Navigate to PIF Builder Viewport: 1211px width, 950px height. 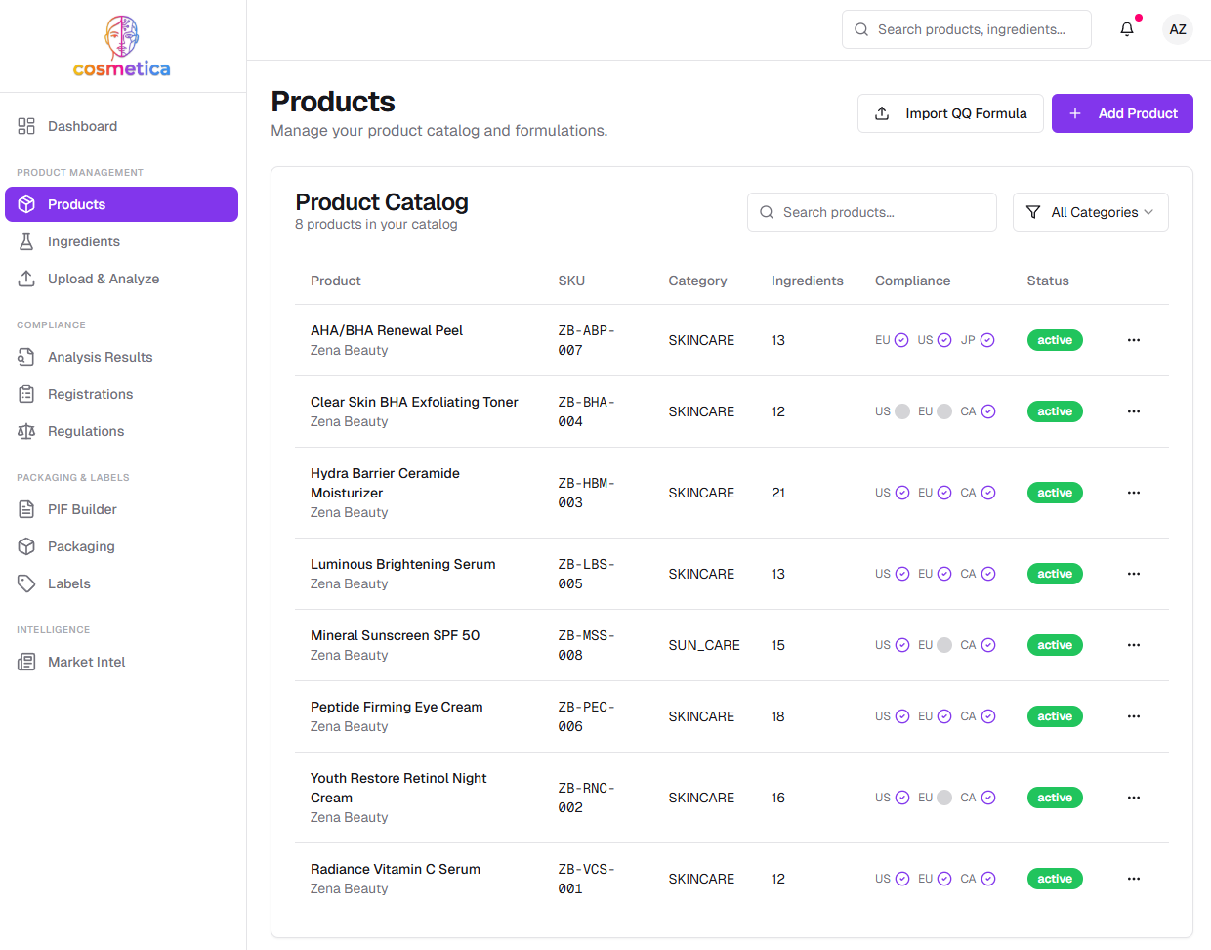coord(82,509)
